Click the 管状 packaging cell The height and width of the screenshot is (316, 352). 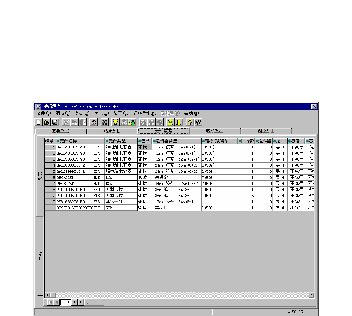pos(144,208)
